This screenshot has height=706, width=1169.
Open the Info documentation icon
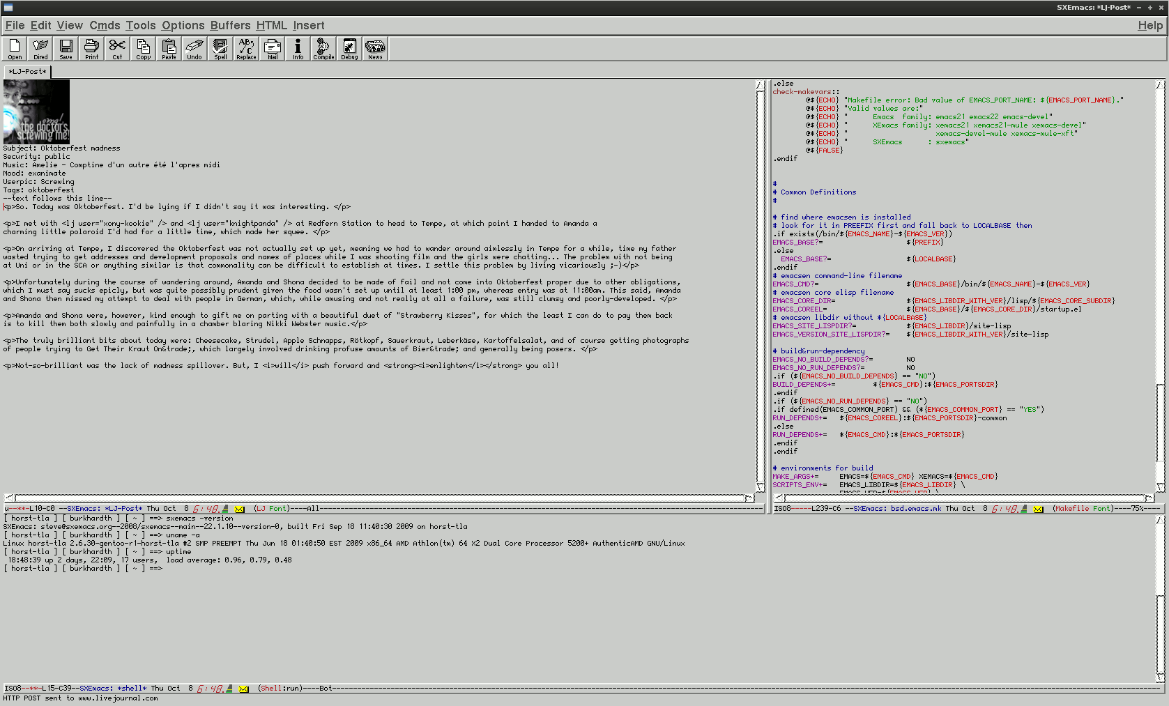point(298,49)
